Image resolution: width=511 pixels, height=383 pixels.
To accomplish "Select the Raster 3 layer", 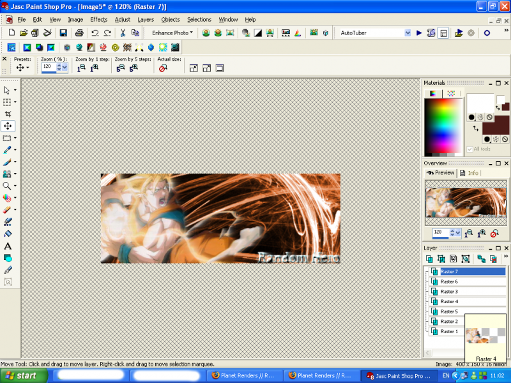I will tap(468, 292).
